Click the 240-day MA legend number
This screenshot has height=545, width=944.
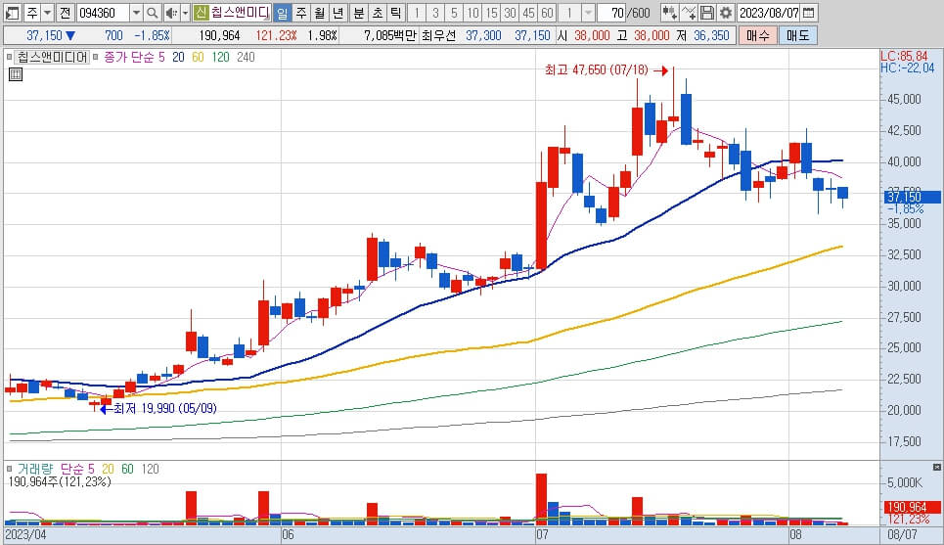tap(246, 57)
